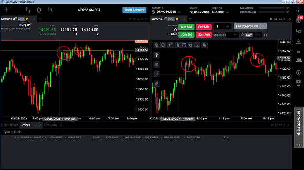Viewport: 304px width, 170px height.
Task: Open the alerts bell icon
Action: coord(39,10)
